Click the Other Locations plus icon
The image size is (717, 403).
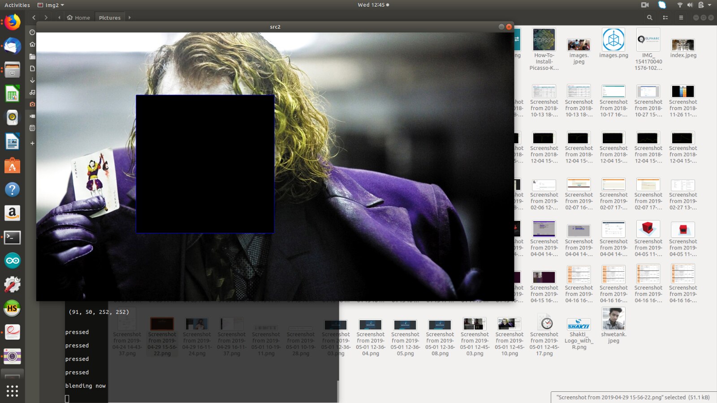pyautogui.click(x=32, y=143)
